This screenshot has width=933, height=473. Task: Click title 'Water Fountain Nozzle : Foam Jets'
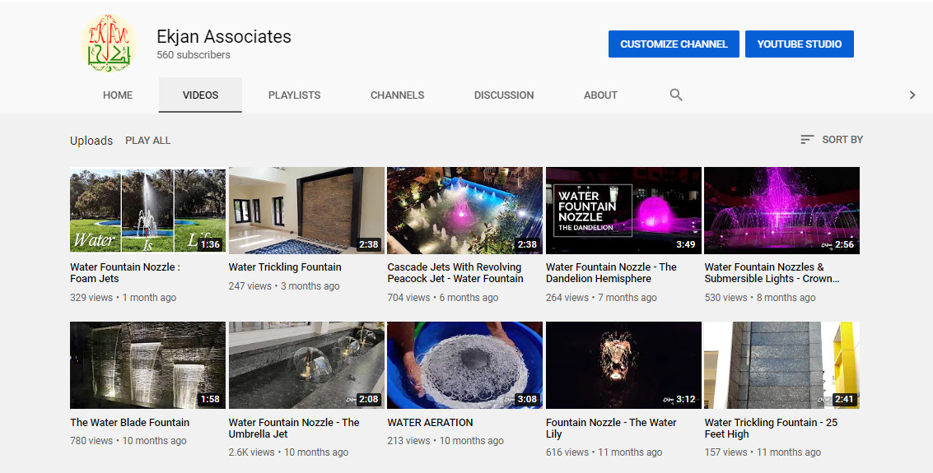tap(125, 273)
